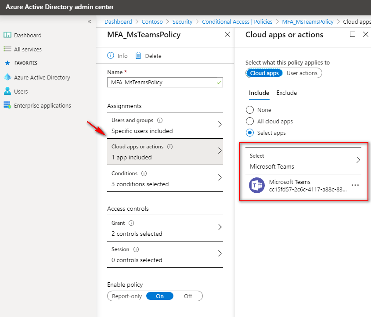
Task: Set Enable policy to Off
Action: click(x=188, y=296)
